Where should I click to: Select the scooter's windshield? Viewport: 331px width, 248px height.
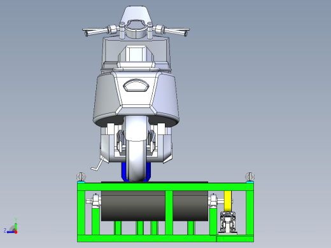point(136,13)
